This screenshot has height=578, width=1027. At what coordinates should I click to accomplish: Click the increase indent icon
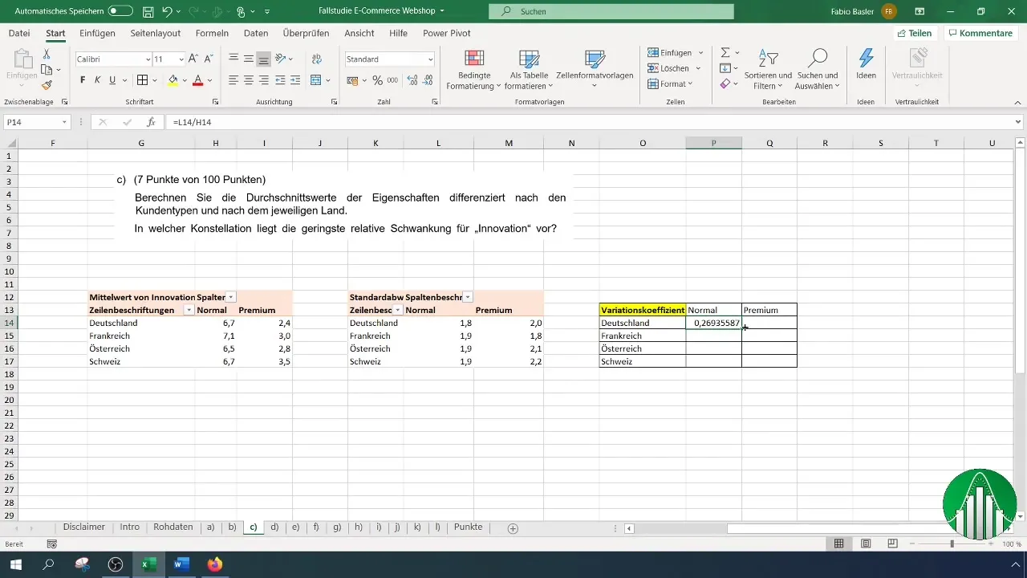tap(295, 80)
